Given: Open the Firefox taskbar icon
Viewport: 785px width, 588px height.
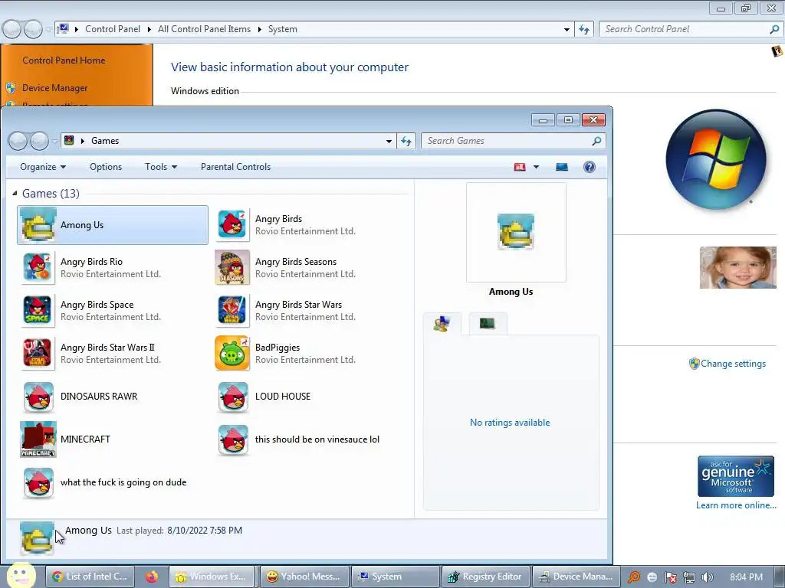Looking at the screenshot, I should point(152,577).
